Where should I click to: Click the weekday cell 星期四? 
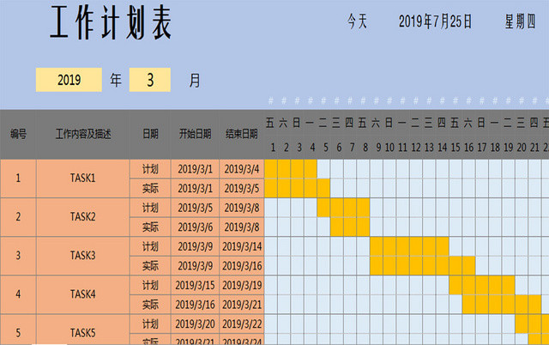(520, 21)
